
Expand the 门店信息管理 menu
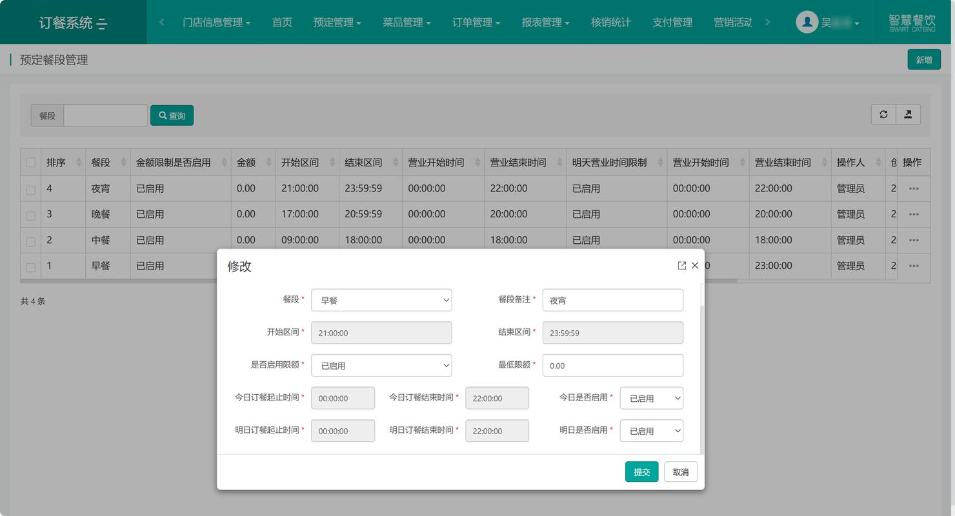(x=216, y=22)
